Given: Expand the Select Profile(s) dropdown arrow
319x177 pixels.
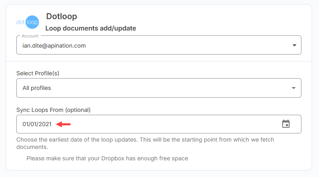Looking at the screenshot, I should click(293, 88).
